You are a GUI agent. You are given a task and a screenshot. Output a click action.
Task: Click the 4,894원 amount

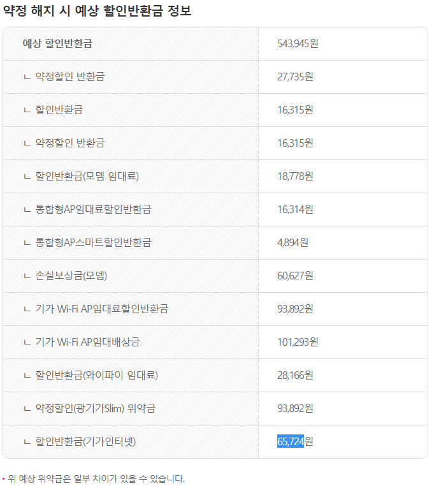(x=293, y=242)
